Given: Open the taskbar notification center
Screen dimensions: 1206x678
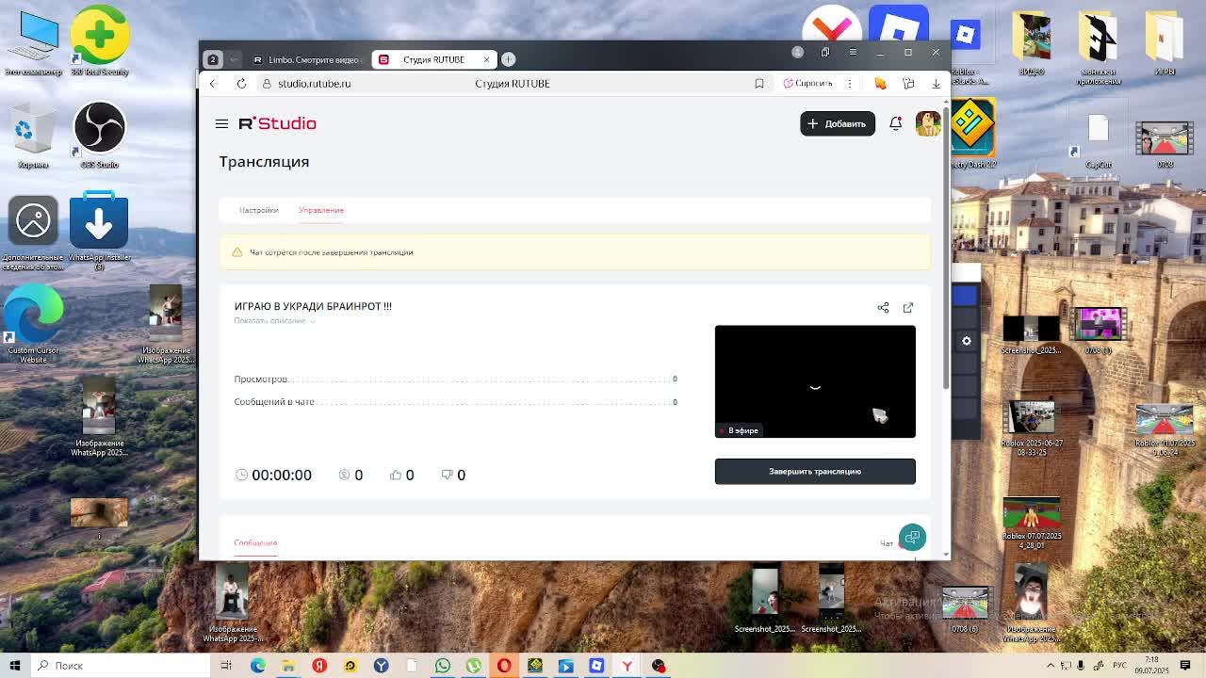Looking at the screenshot, I should pyautogui.click(x=1187, y=666).
